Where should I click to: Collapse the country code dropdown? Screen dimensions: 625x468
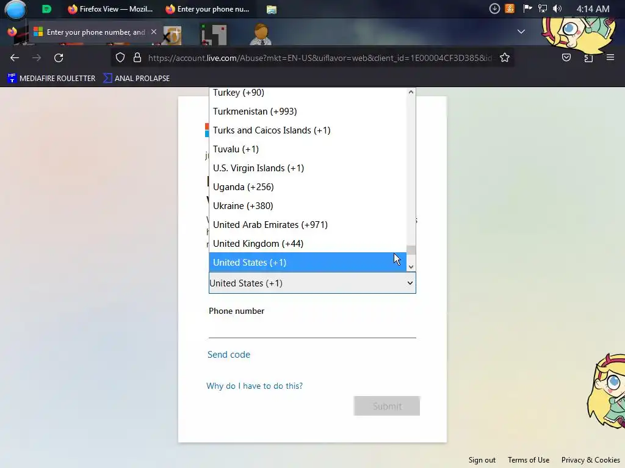(312, 283)
